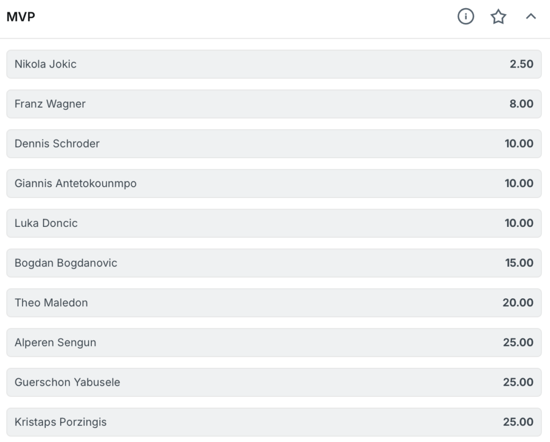
Task: Pick Theo Maledon at 20.00
Action: (274, 303)
